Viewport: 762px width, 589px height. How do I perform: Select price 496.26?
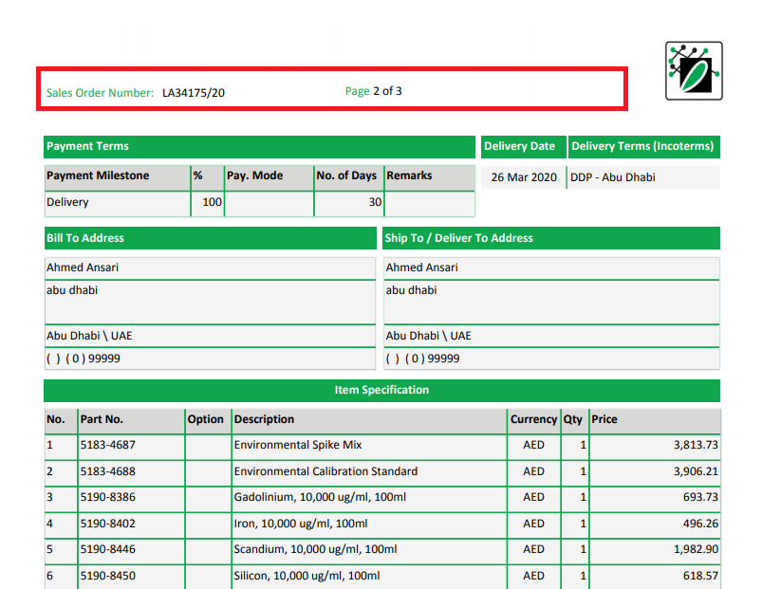700,524
